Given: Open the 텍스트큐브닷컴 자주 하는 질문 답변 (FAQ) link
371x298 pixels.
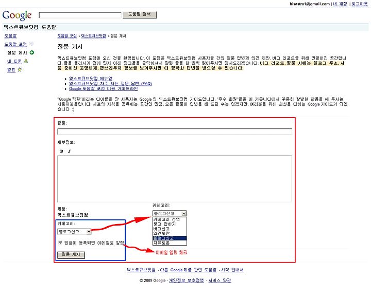Looking at the screenshot, I should [110, 84].
